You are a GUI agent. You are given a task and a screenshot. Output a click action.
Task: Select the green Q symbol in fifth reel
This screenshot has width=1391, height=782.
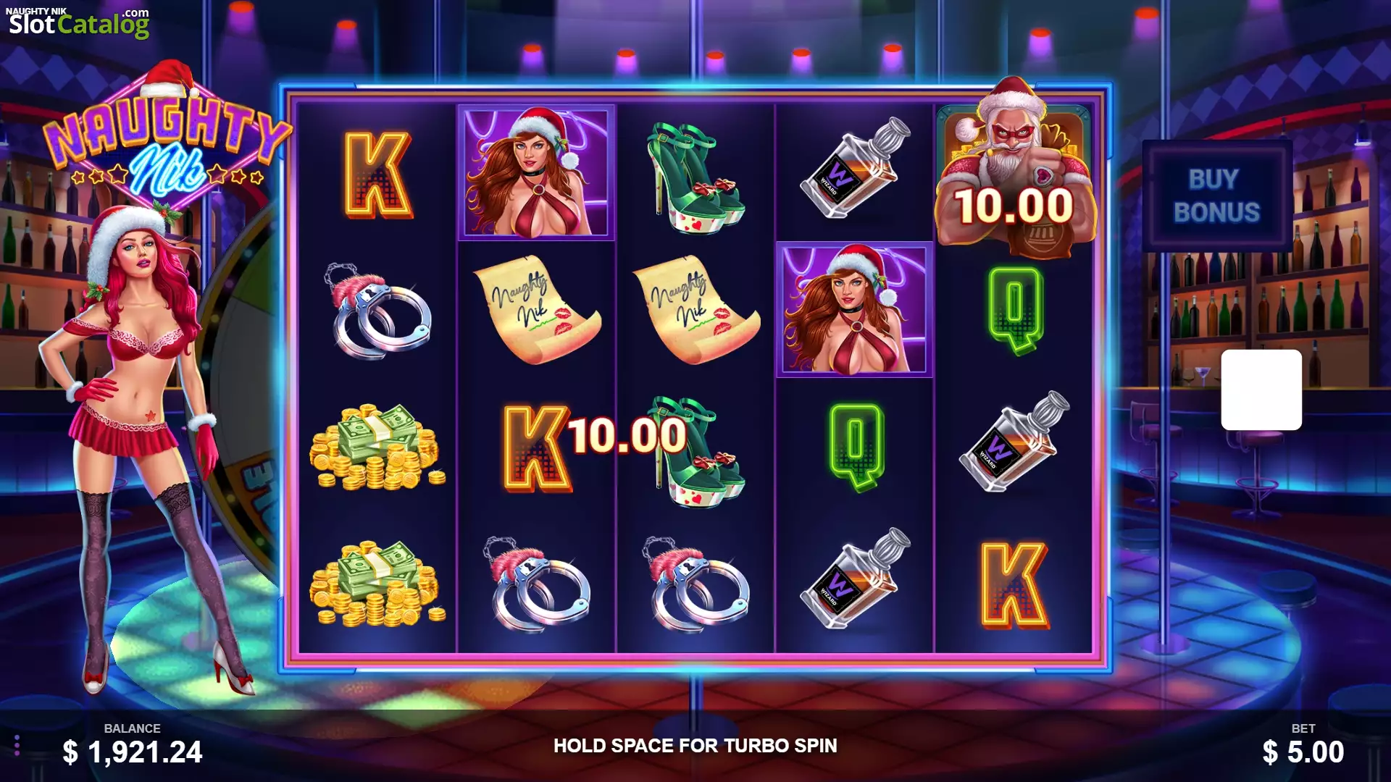point(1015,310)
